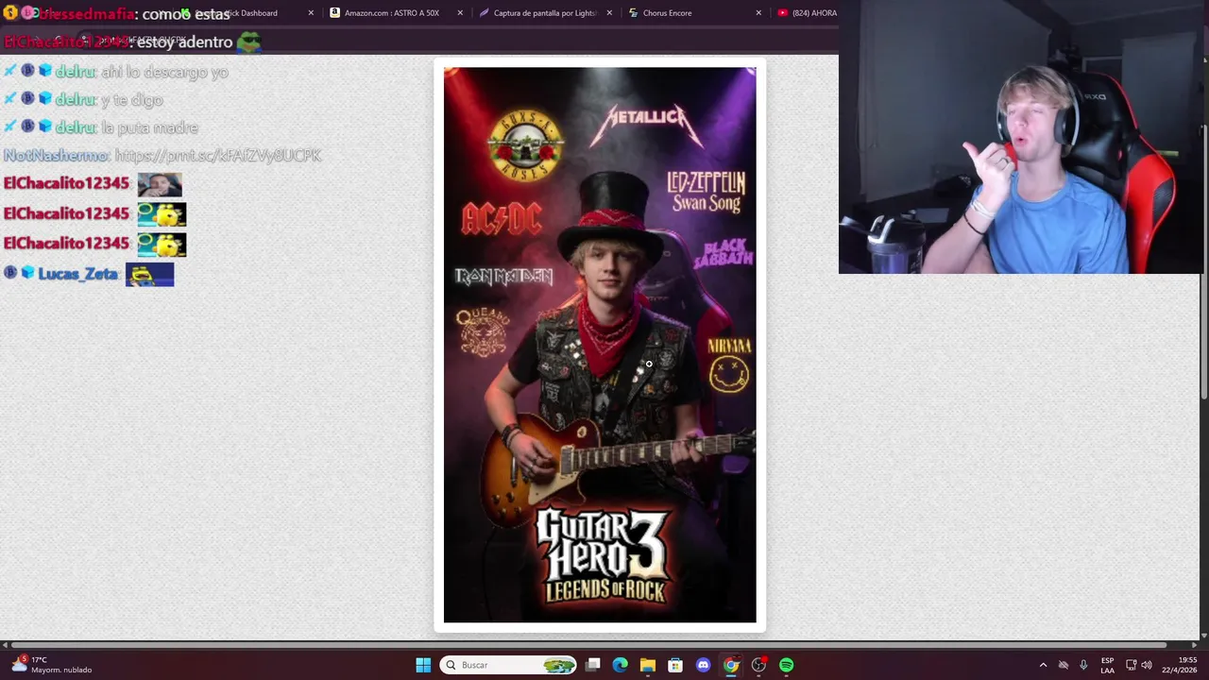Launch Microsoft Edge from the taskbar
This screenshot has height=680, width=1209.
pos(620,665)
